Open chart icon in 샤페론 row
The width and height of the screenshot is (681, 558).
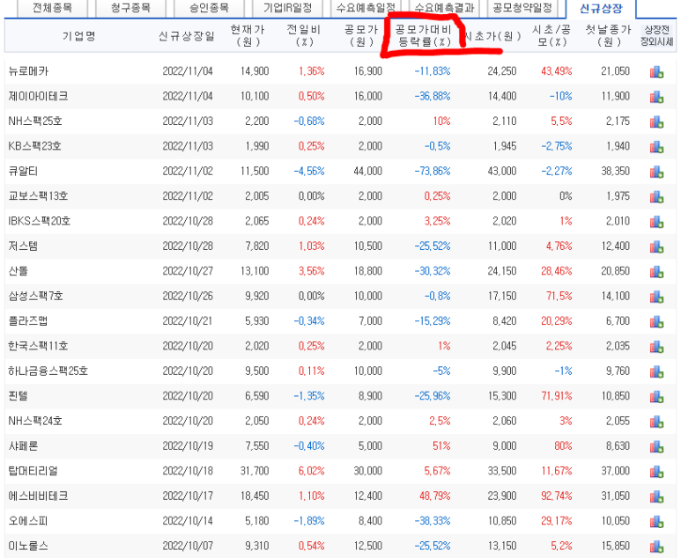click(x=656, y=447)
